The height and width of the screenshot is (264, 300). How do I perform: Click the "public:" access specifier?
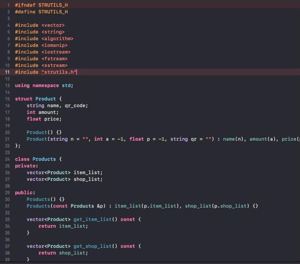tap(25, 193)
